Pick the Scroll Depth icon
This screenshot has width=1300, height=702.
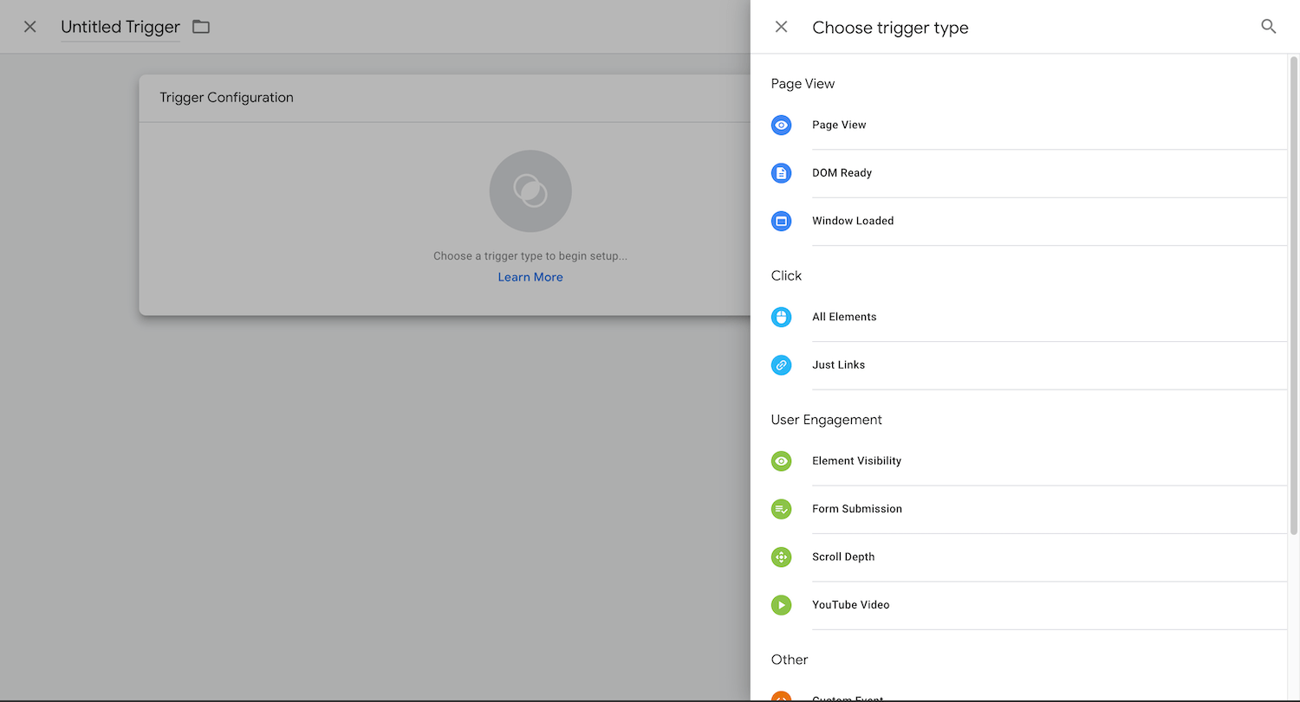(x=781, y=557)
